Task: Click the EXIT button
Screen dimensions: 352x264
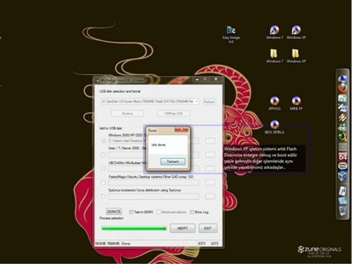Action: tap(208, 228)
